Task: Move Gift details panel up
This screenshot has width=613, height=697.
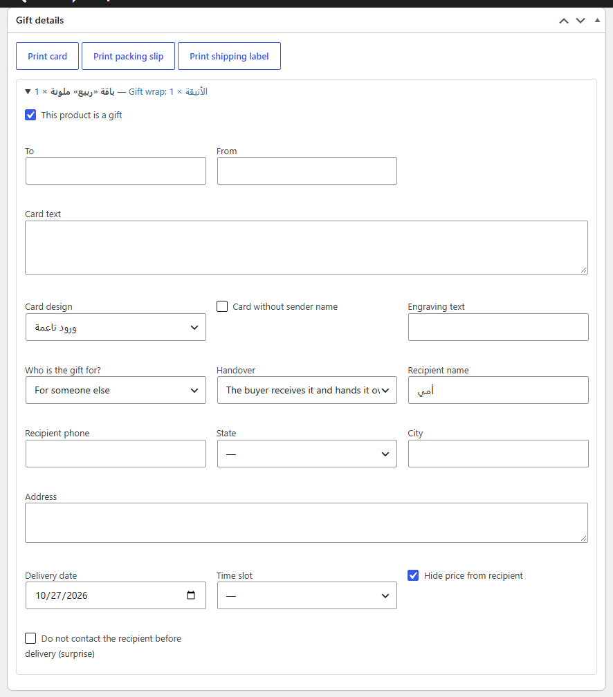Action: [564, 21]
